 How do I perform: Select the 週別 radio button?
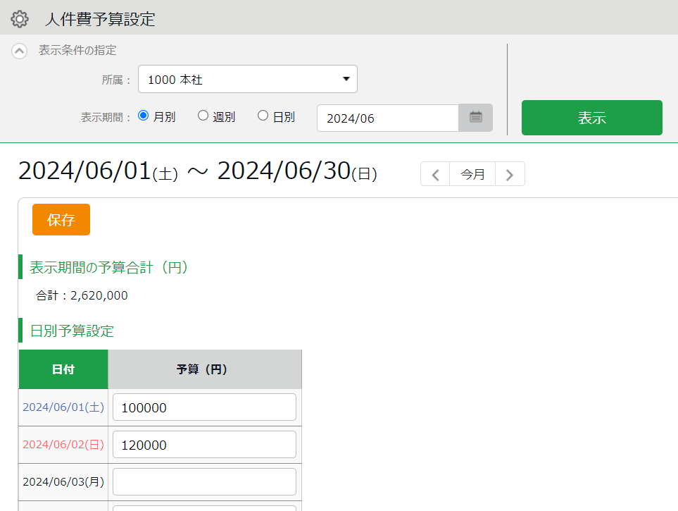tap(203, 116)
